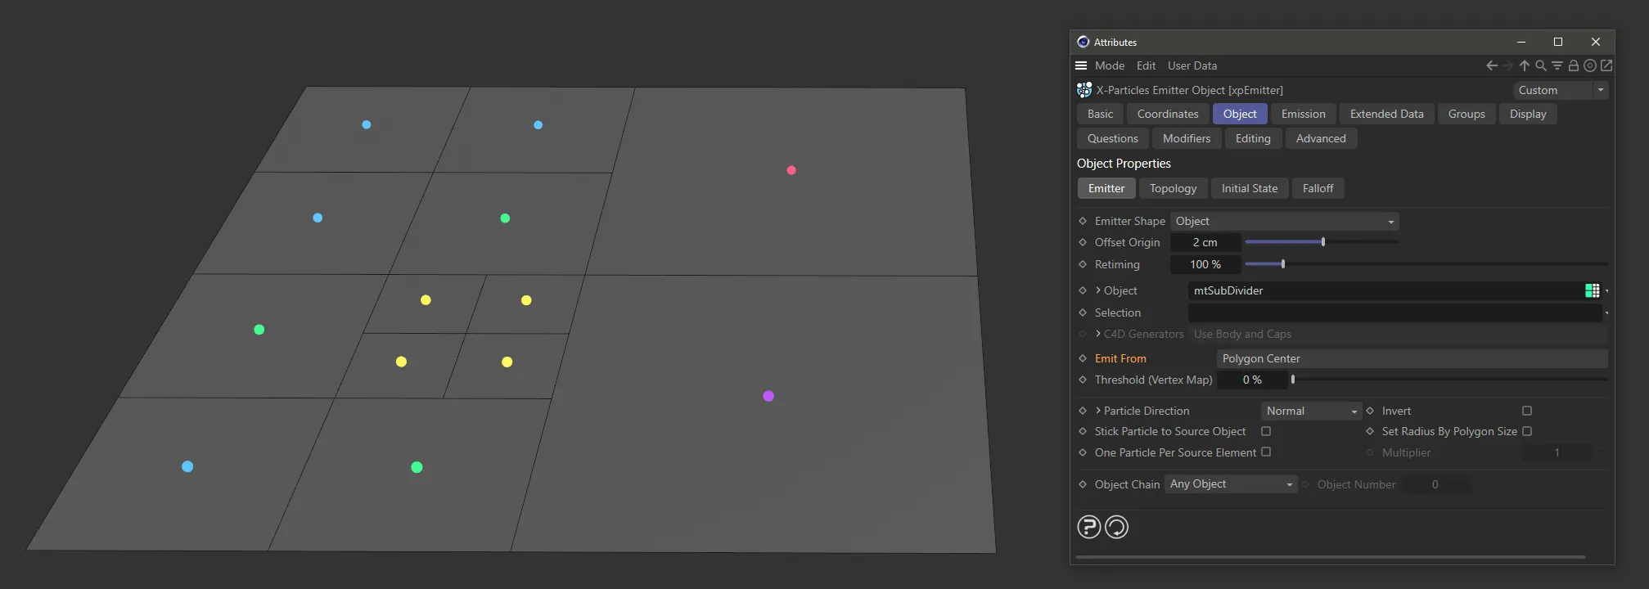Click the Threshold (Vertex Map) slider handle

coord(1293,380)
